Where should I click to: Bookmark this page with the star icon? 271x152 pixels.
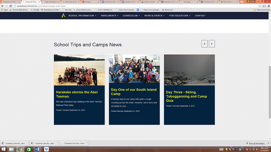pos(260,6)
